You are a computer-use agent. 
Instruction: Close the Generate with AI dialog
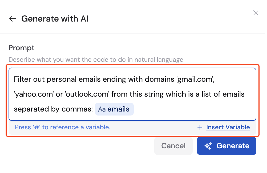click(256, 13)
